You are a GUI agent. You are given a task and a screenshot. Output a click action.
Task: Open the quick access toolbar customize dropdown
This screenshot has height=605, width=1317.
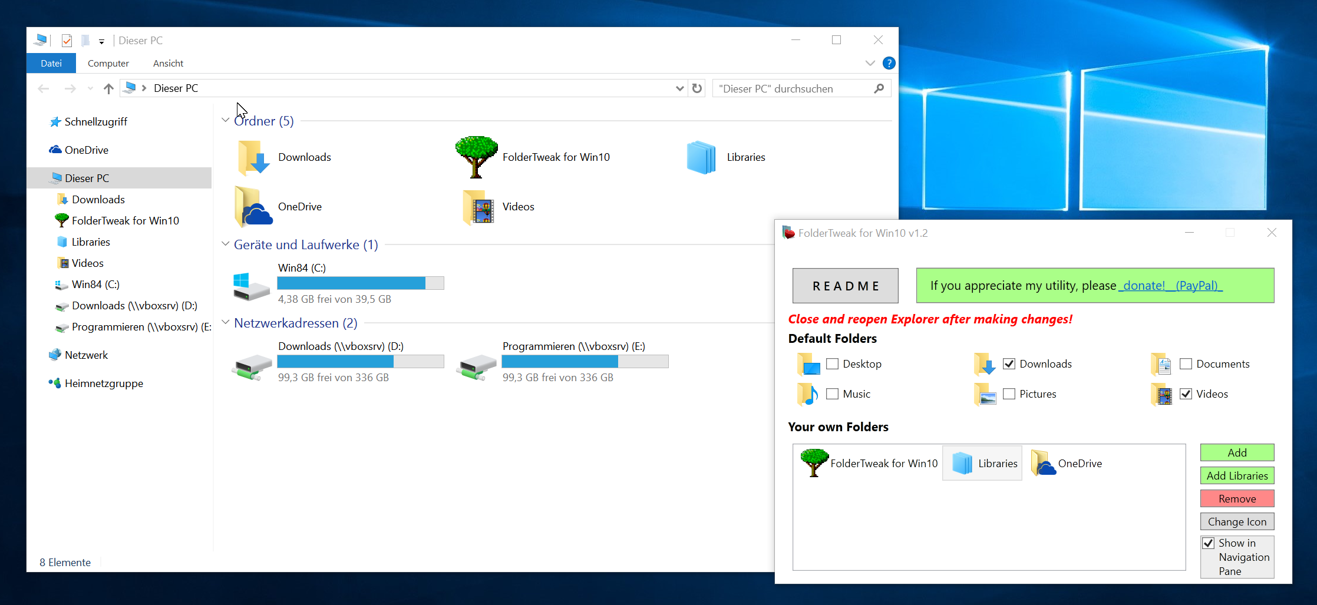[101, 41]
